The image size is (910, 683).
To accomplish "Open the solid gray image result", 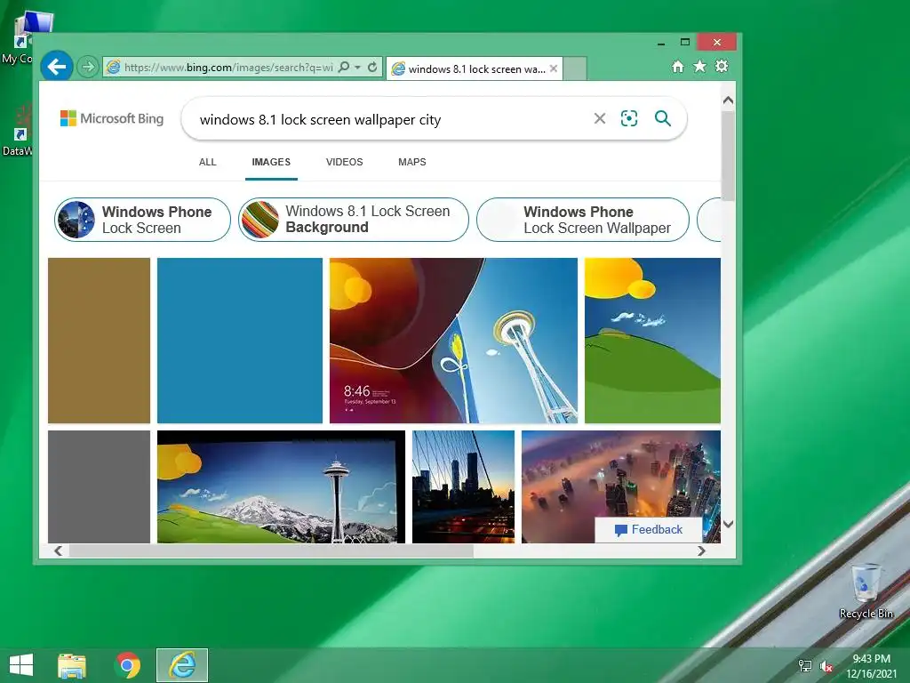I will 100,486.
